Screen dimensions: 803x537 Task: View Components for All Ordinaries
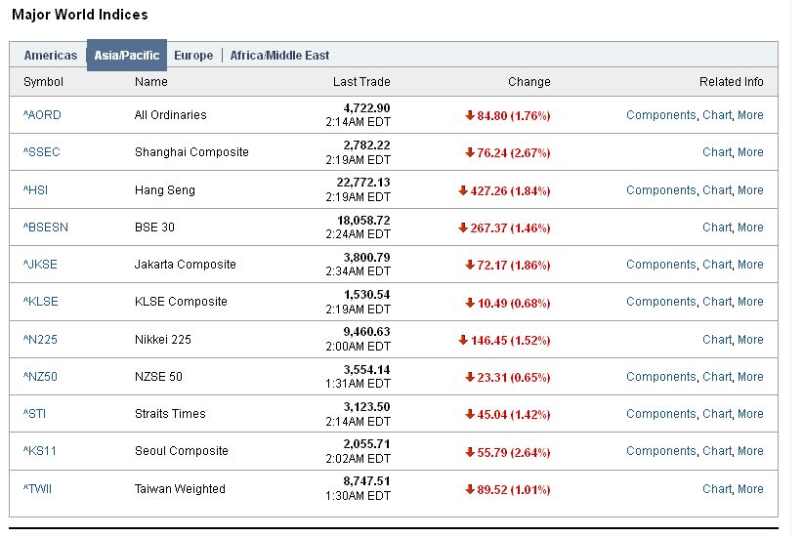coord(661,115)
